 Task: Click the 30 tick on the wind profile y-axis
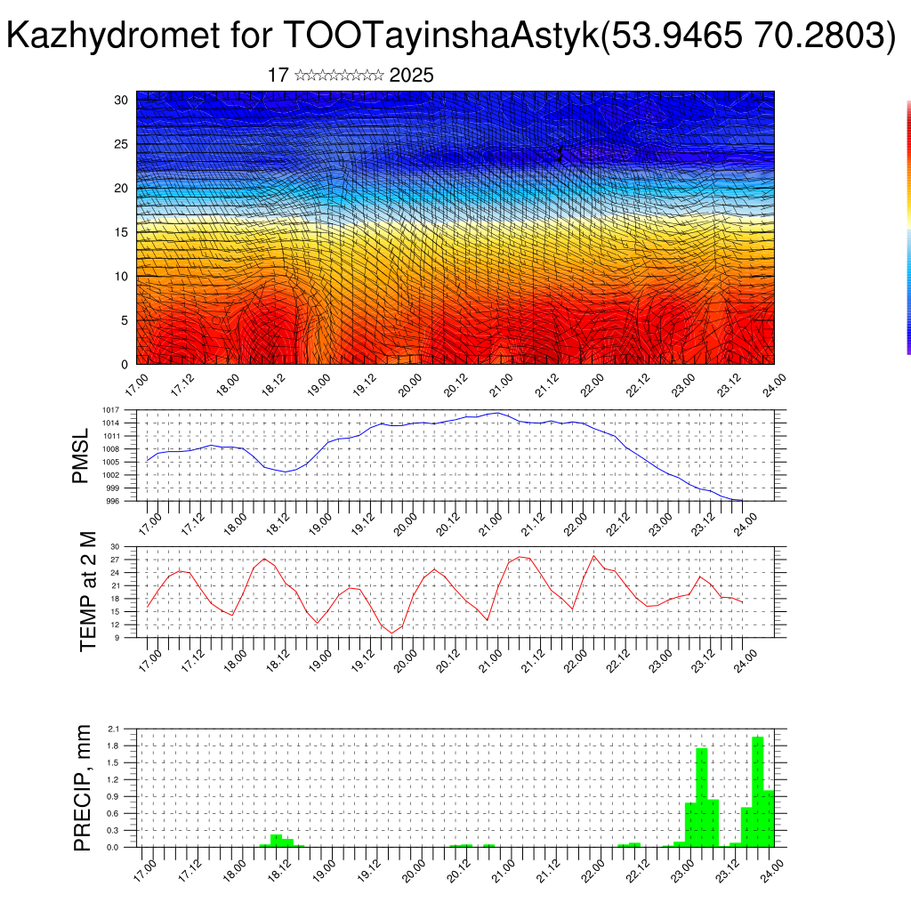click(121, 100)
